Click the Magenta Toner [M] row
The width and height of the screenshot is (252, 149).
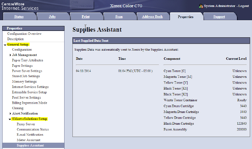pos(205,77)
